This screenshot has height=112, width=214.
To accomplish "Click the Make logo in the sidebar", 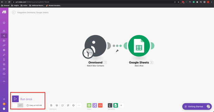I will click(x=4, y=12).
